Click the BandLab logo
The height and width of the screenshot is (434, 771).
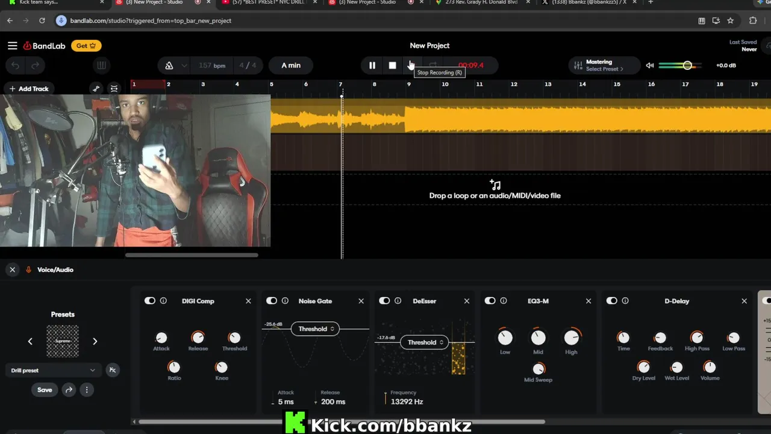point(44,46)
